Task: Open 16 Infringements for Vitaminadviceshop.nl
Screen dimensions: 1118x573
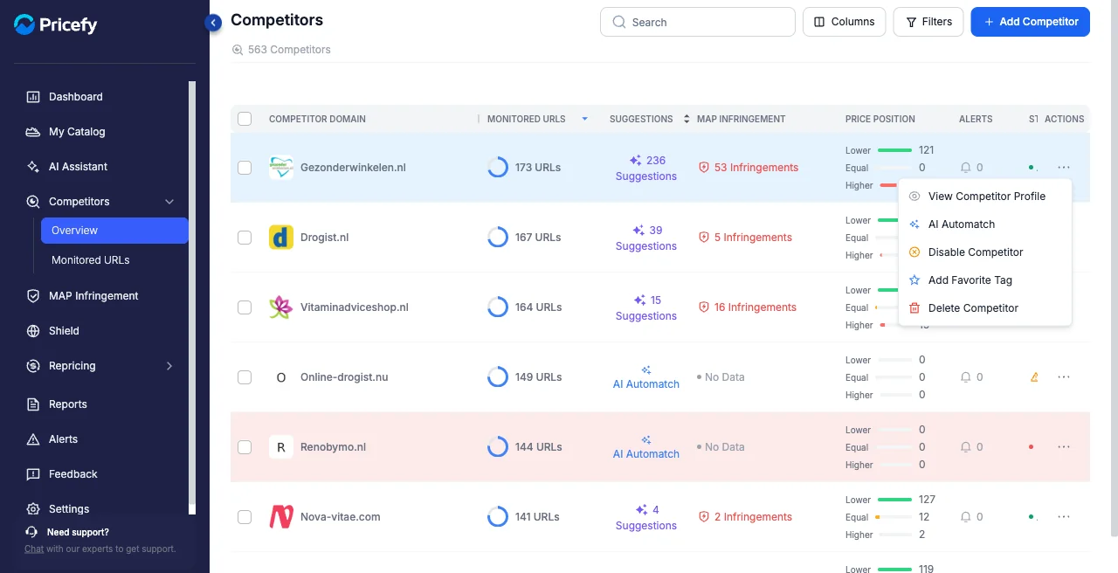Action: point(748,307)
